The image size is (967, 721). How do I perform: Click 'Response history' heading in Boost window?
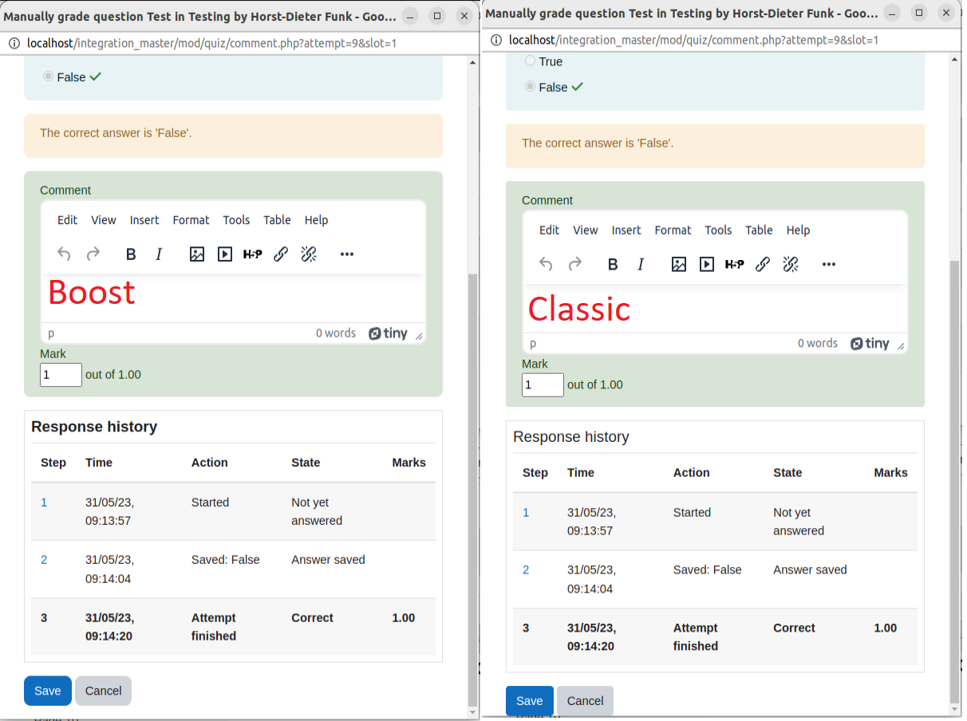tap(94, 427)
